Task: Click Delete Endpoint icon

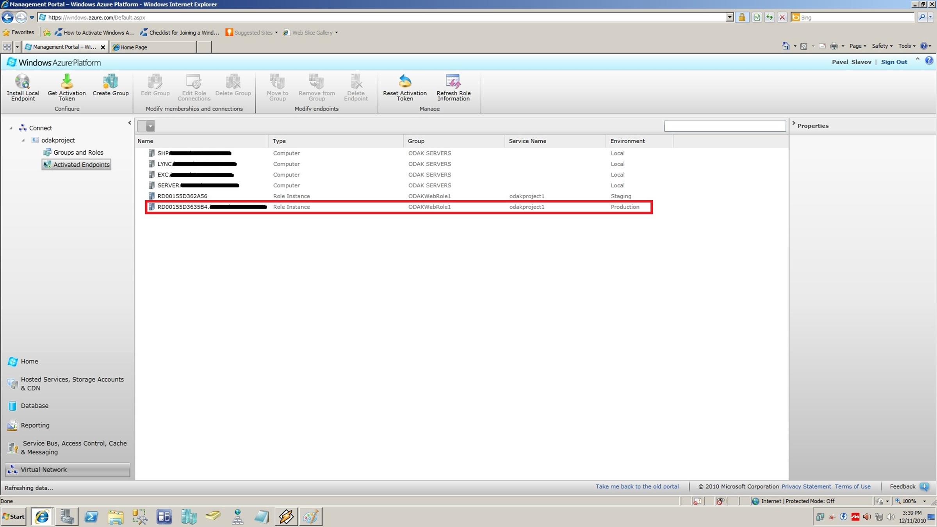Action: tap(356, 81)
